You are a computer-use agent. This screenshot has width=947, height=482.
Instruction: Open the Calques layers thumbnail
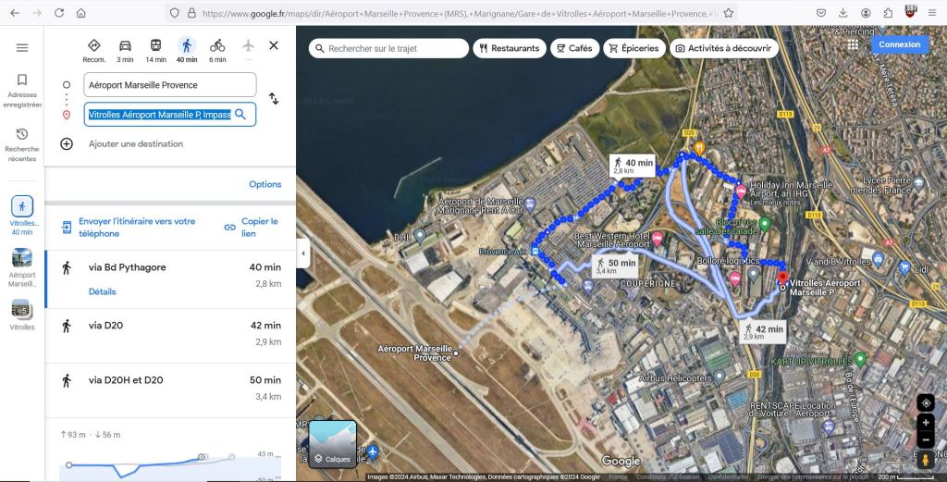point(332,445)
